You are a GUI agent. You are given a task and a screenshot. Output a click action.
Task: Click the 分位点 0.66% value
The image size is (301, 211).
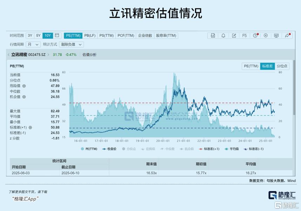coord(54,80)
